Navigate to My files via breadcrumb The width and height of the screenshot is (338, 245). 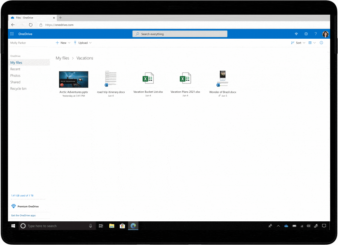tap(62, 58)
